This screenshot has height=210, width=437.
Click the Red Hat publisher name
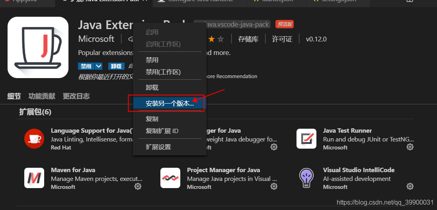(61, 147)
